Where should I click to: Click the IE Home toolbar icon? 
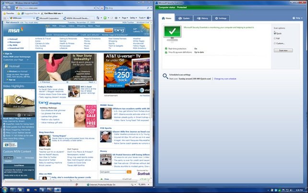pyautogui.click(x=98, y=18)
